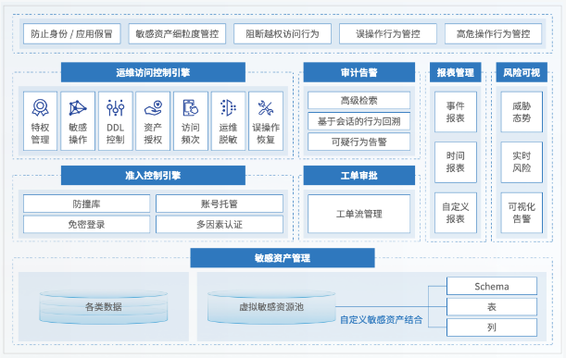Click the 防撞库 box

[87, 204]
